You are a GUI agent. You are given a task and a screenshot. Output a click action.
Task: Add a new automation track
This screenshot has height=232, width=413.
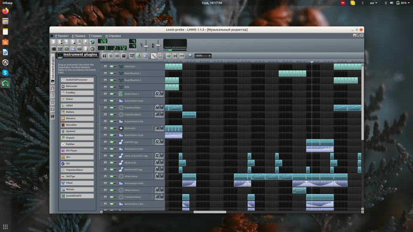click(145, 56)
